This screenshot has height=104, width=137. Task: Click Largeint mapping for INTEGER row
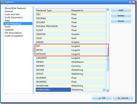(88, 54)
